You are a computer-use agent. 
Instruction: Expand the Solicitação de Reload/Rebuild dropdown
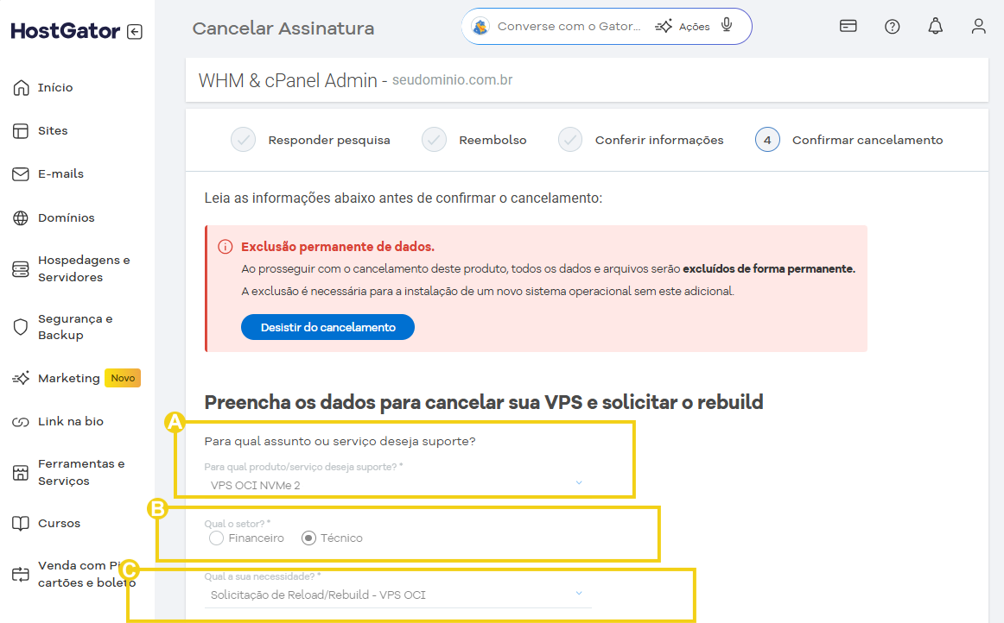tap(397, 595)
